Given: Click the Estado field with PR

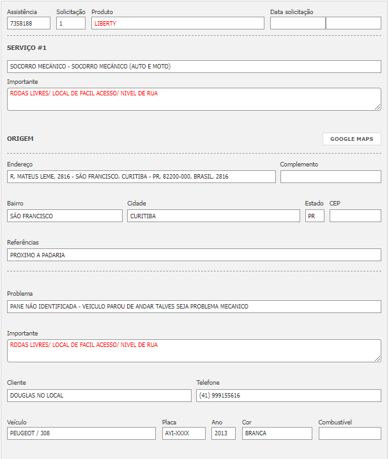Looking at the screenshot, I should (314, 216).
